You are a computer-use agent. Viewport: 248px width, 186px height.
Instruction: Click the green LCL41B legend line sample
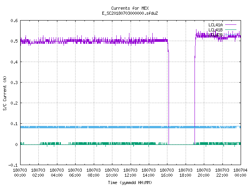tap(231, 30)
